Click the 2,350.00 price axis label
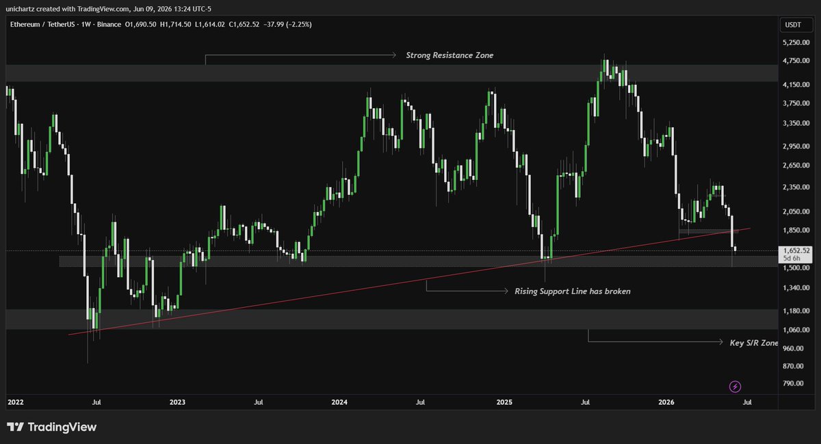821x444 pixels. (796, 187)
